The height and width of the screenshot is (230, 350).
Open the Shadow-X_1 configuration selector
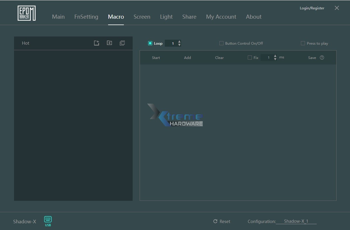(296, 221)
